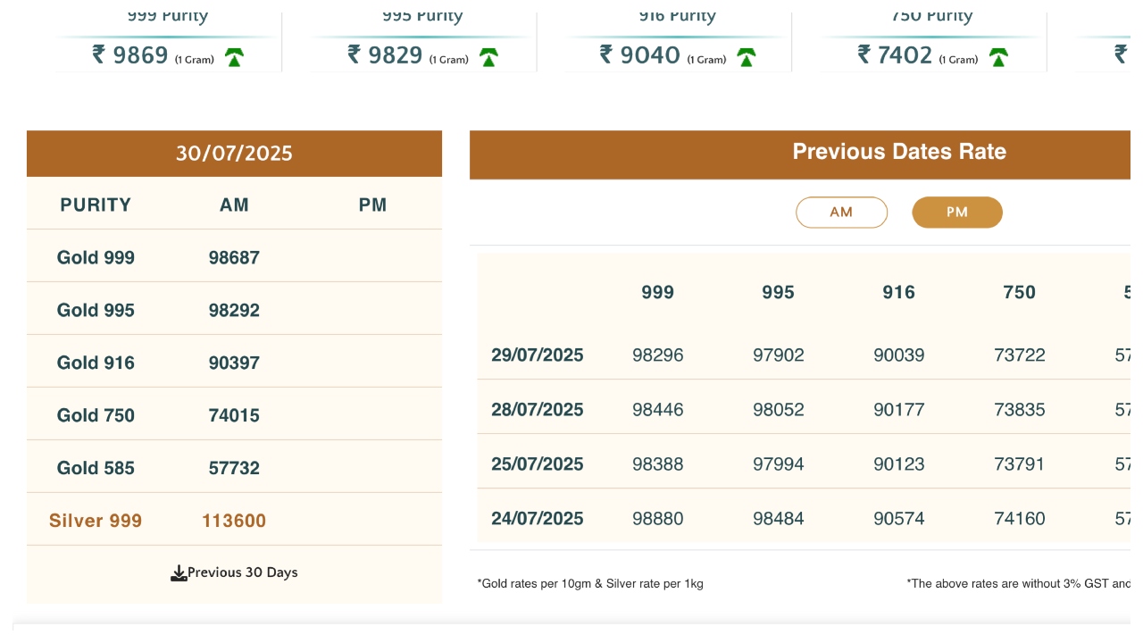Click the 30/07/2025 date header
1143x643 pixels.
(x=234, y=154)
